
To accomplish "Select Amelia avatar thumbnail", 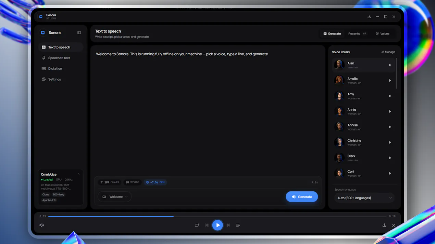I will (339, 80).
